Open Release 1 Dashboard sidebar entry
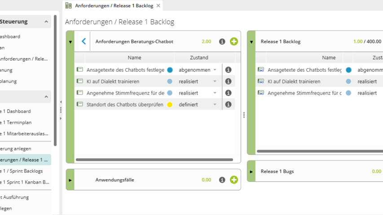The width and height of the screenshot is (383, 215). (15, 112)
